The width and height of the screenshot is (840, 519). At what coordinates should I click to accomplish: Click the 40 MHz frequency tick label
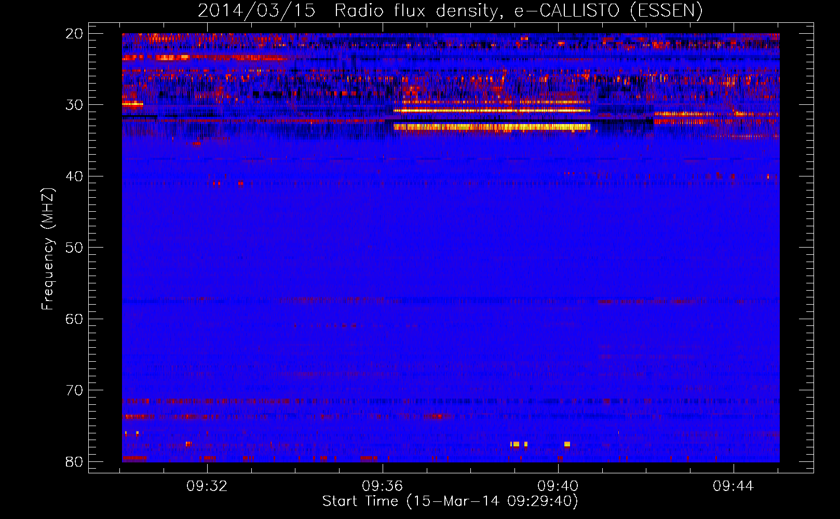[x=74, y=176]
